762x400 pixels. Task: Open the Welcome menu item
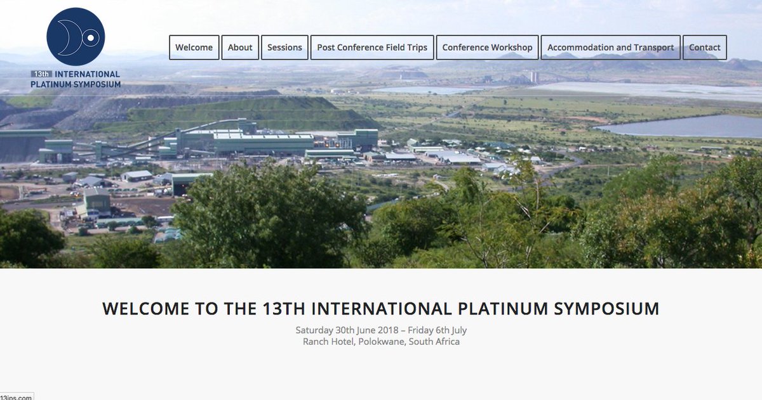[x=194, y=48]
